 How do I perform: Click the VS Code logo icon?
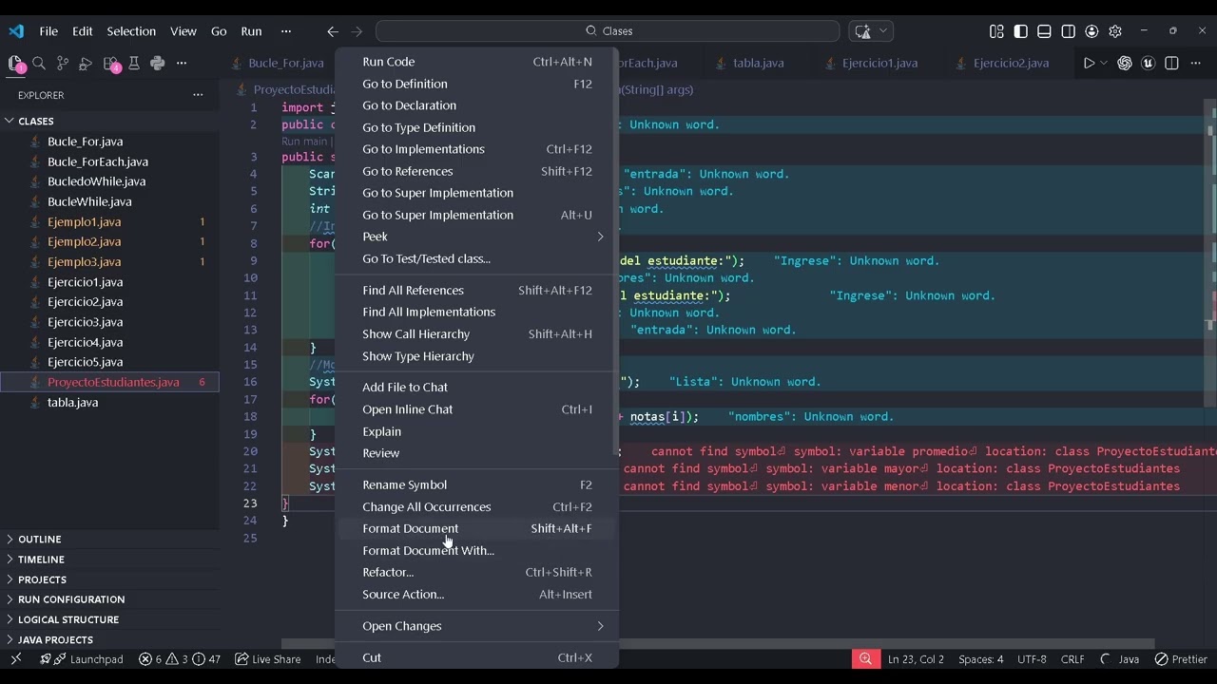[x=16, y=31]
